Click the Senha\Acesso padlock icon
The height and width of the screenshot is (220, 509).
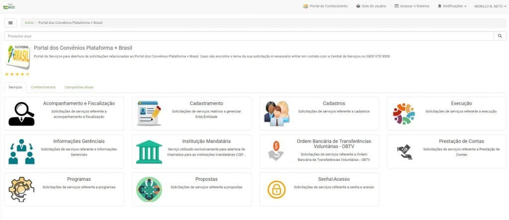point(276,190)
